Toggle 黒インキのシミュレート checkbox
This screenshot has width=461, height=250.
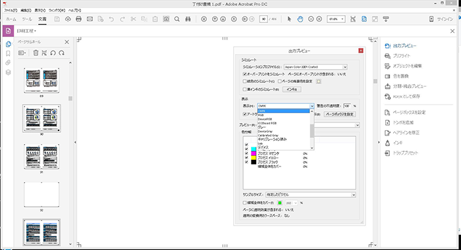(x=244, y=89)
